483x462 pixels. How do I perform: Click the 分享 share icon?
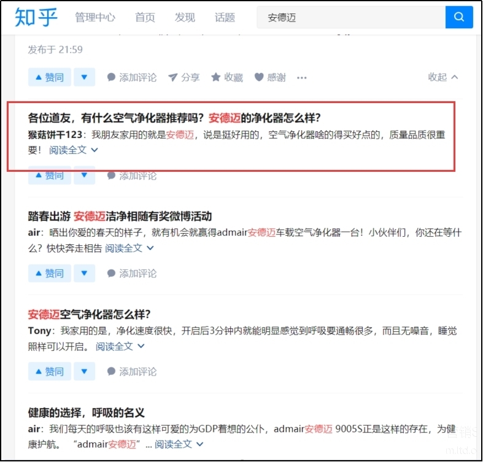click(173, 77)
